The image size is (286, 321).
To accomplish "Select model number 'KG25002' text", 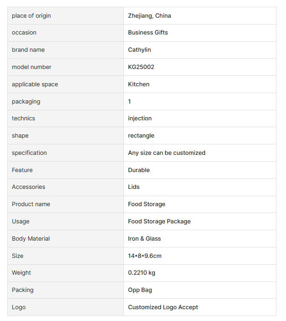I will click(141, 67).
